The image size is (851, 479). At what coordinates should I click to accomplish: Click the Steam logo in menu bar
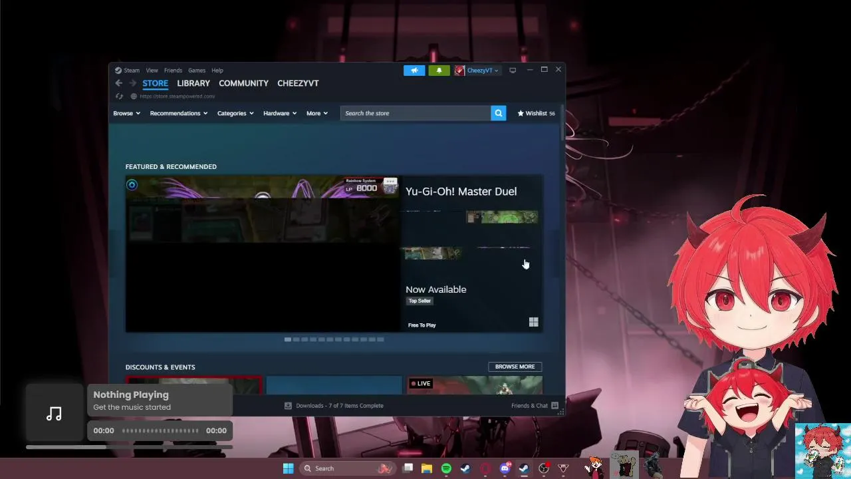click(x=118, y=71)
